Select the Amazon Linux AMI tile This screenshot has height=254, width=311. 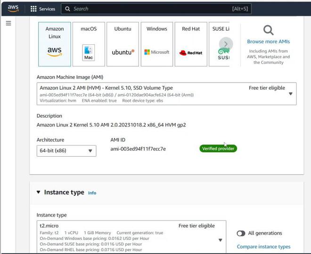(x=55, y=44)
